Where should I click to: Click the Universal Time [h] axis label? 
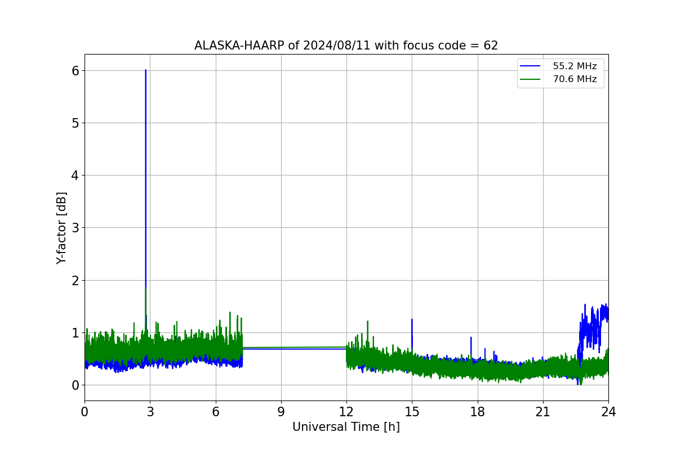[346, 427]
